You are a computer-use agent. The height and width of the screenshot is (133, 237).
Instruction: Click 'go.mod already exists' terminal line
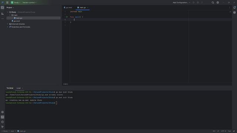click(x=34, y=95)
